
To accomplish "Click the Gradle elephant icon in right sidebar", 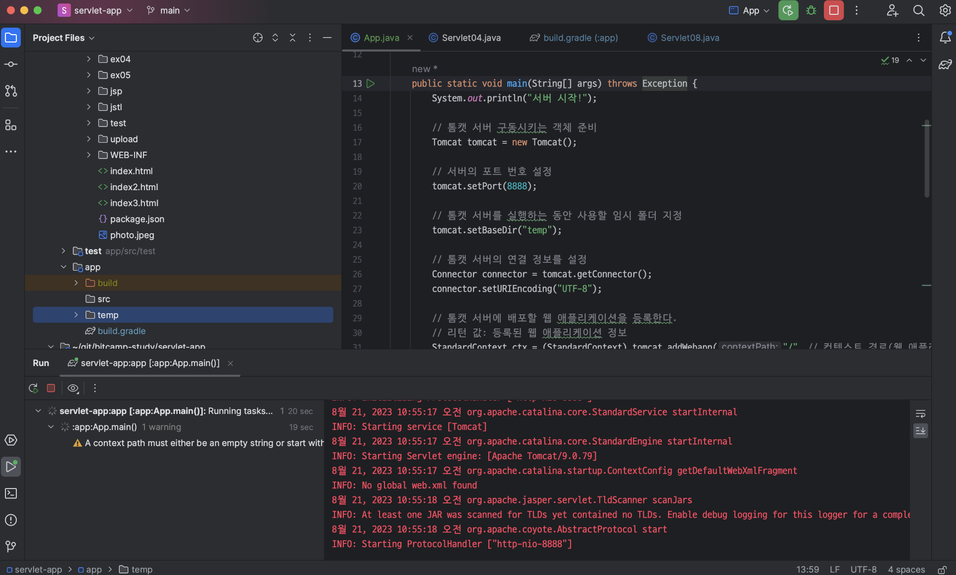I will (x=945, y=64).
